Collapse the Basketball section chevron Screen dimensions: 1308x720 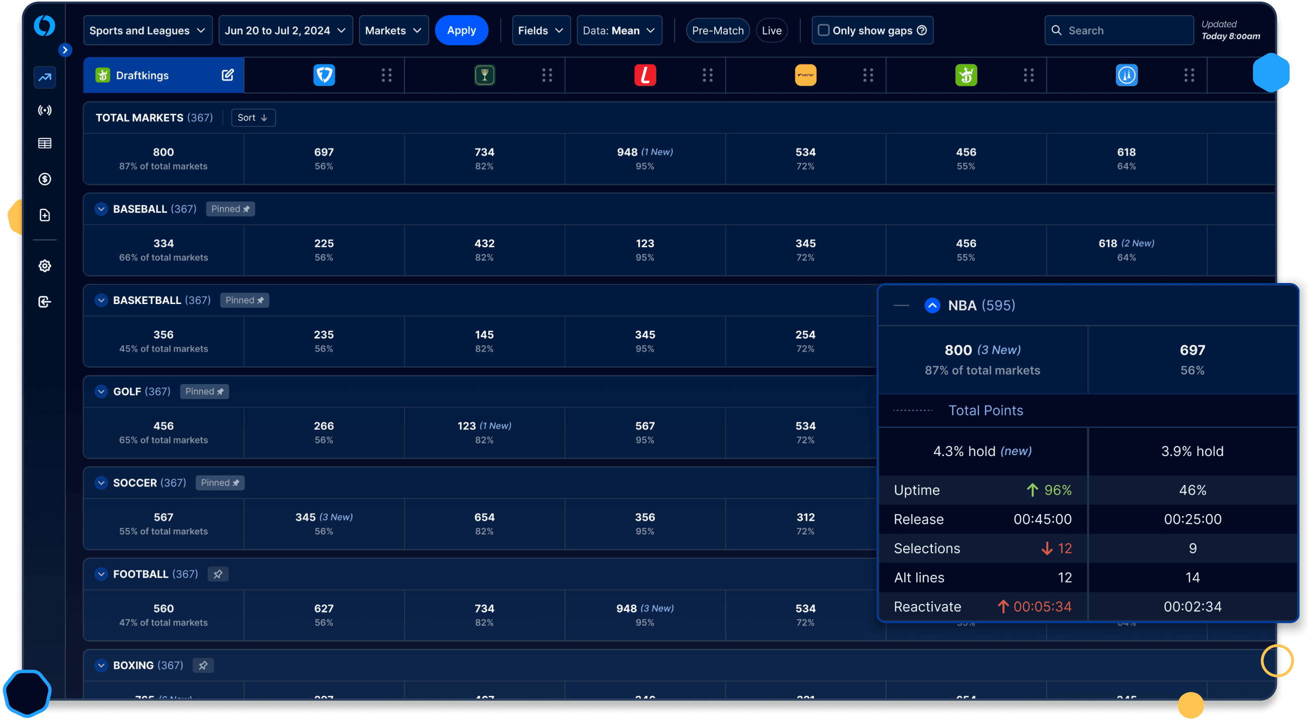pyautogui.click(x=101, y=300)
